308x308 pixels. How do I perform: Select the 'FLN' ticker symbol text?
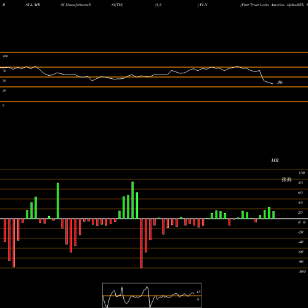tap(203, 5)
